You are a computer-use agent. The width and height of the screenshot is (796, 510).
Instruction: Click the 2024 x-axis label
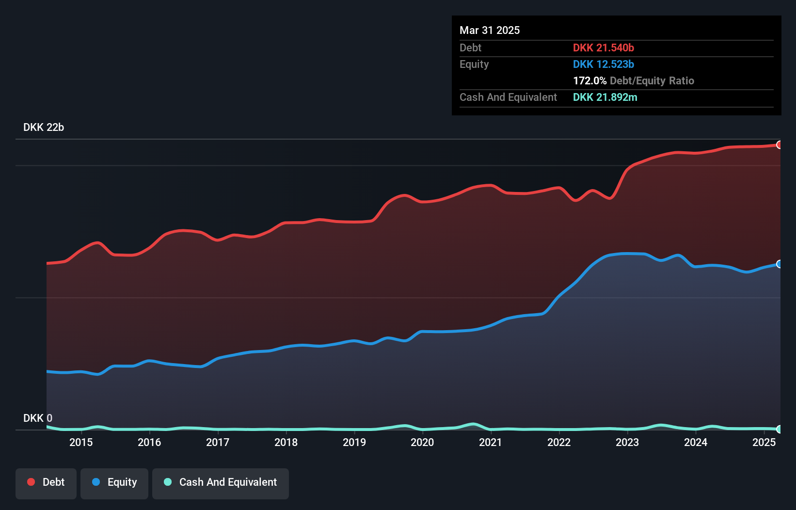[x=696, y=442]
